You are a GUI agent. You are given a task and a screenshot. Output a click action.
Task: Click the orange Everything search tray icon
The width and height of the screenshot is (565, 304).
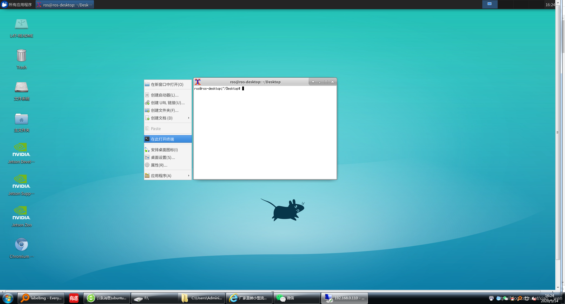(520, 298)
